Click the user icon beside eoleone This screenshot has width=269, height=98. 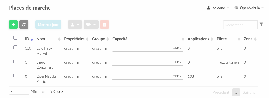pos(208,8)
